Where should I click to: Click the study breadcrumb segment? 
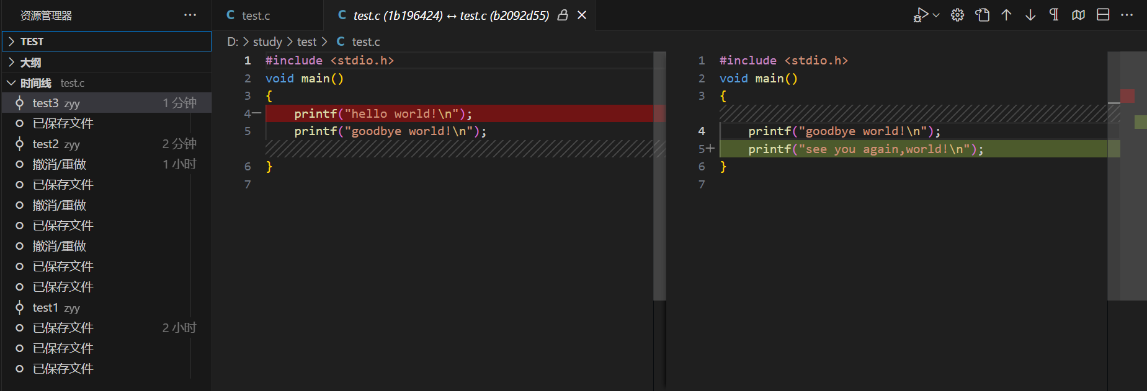[x=267, y=42]
